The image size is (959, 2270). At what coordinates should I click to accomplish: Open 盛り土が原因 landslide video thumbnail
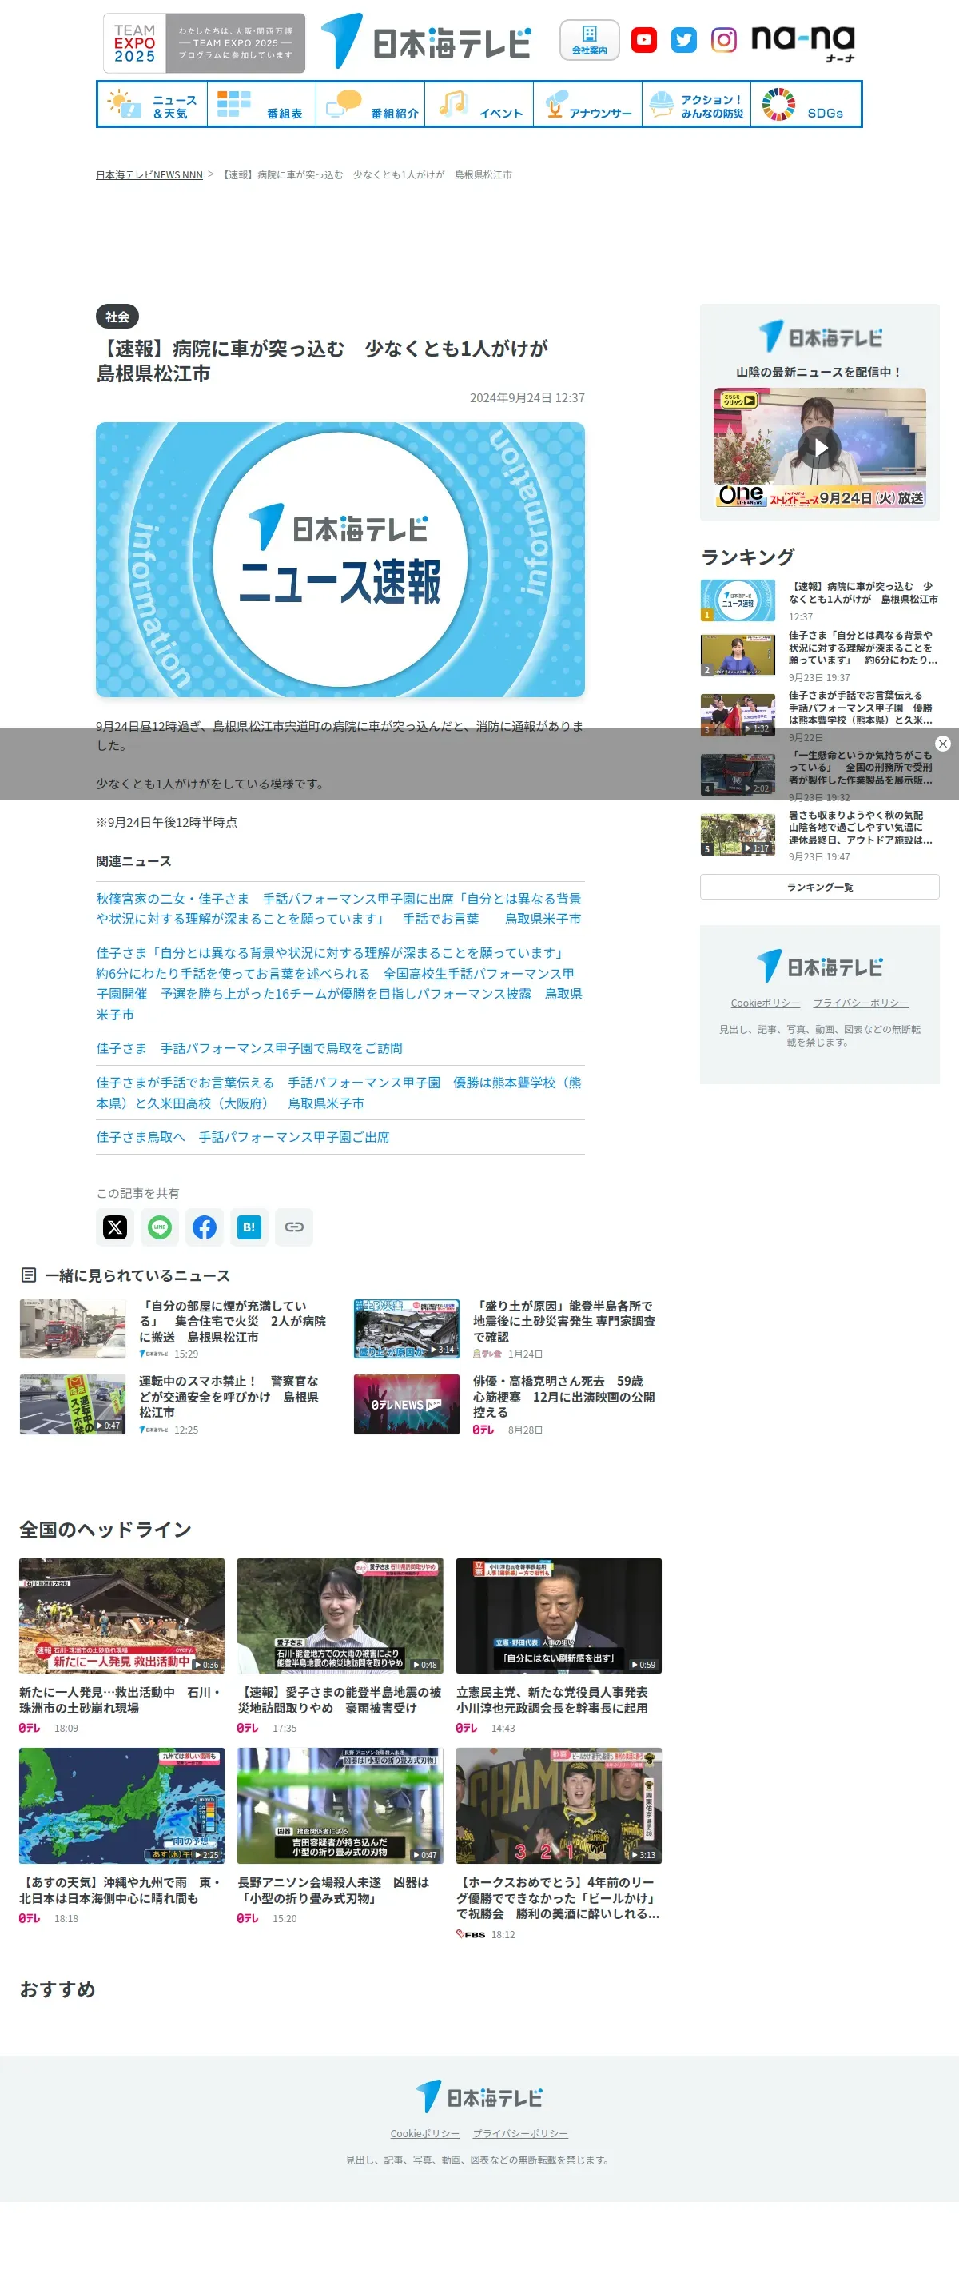[407, 1328]
